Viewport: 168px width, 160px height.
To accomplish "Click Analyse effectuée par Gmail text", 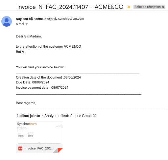I will (x=68, y=116).
